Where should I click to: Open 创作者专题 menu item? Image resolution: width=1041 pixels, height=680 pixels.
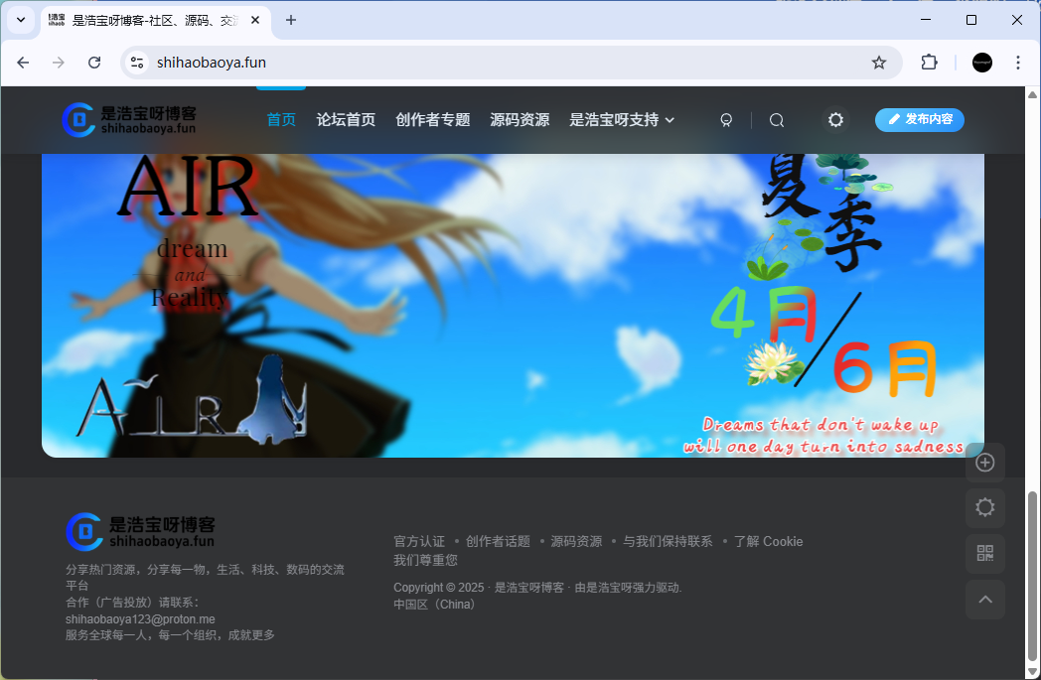[x=432, y=120]
